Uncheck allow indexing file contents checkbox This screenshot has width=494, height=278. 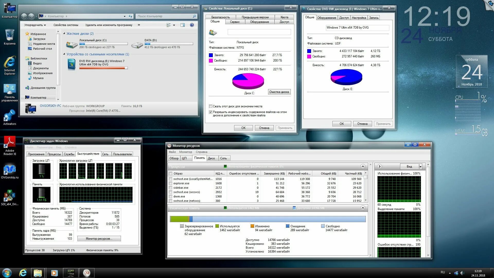[x=211, y=112]
